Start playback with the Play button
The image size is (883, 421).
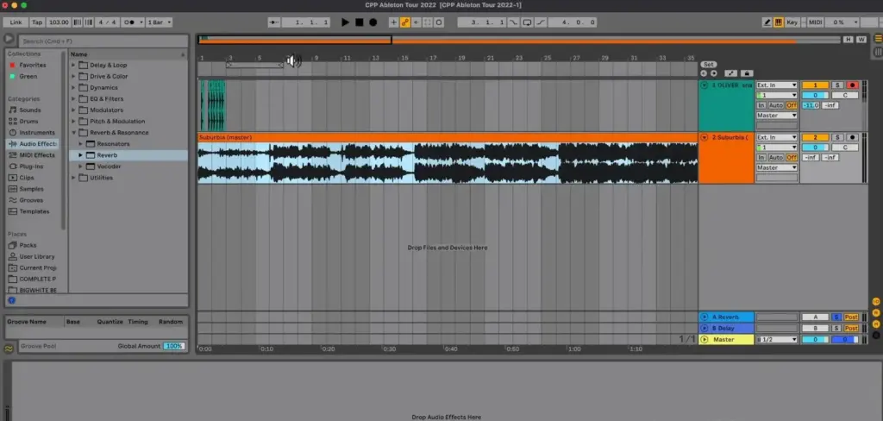click(345, 22)
